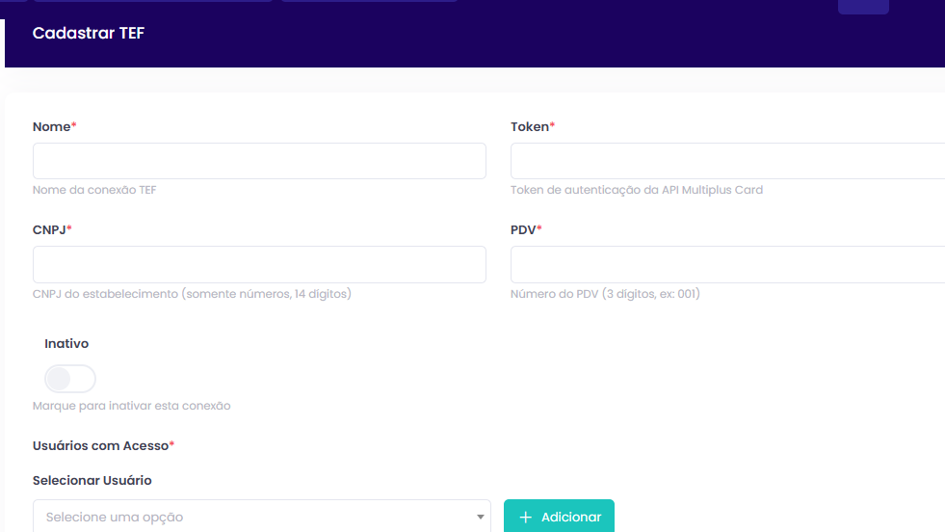The width and height of the screenshot is (945, 532).
Task: Click the Token field label
Action: [530, 127]
